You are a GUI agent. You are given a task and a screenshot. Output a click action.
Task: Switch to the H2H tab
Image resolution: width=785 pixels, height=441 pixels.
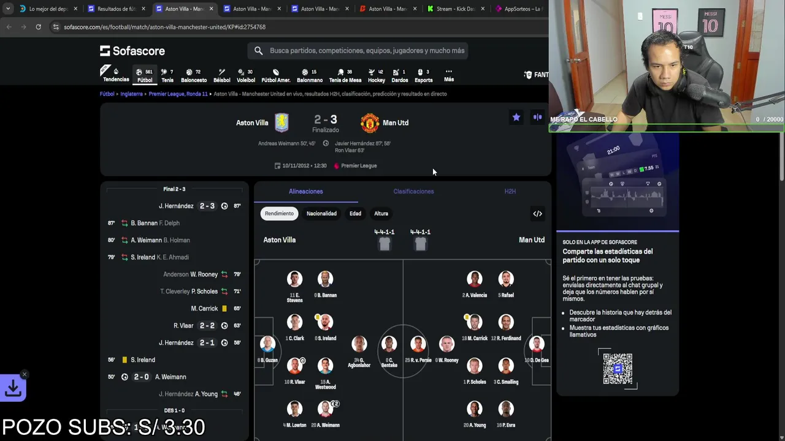[510, 191]
